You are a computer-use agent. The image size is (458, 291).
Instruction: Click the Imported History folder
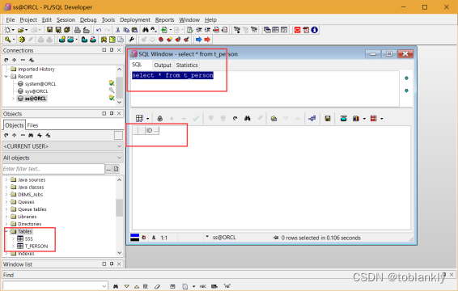(36, 70)
